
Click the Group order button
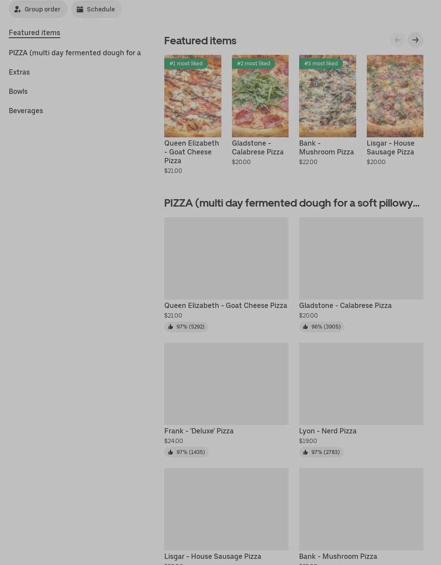click(38, 9)
